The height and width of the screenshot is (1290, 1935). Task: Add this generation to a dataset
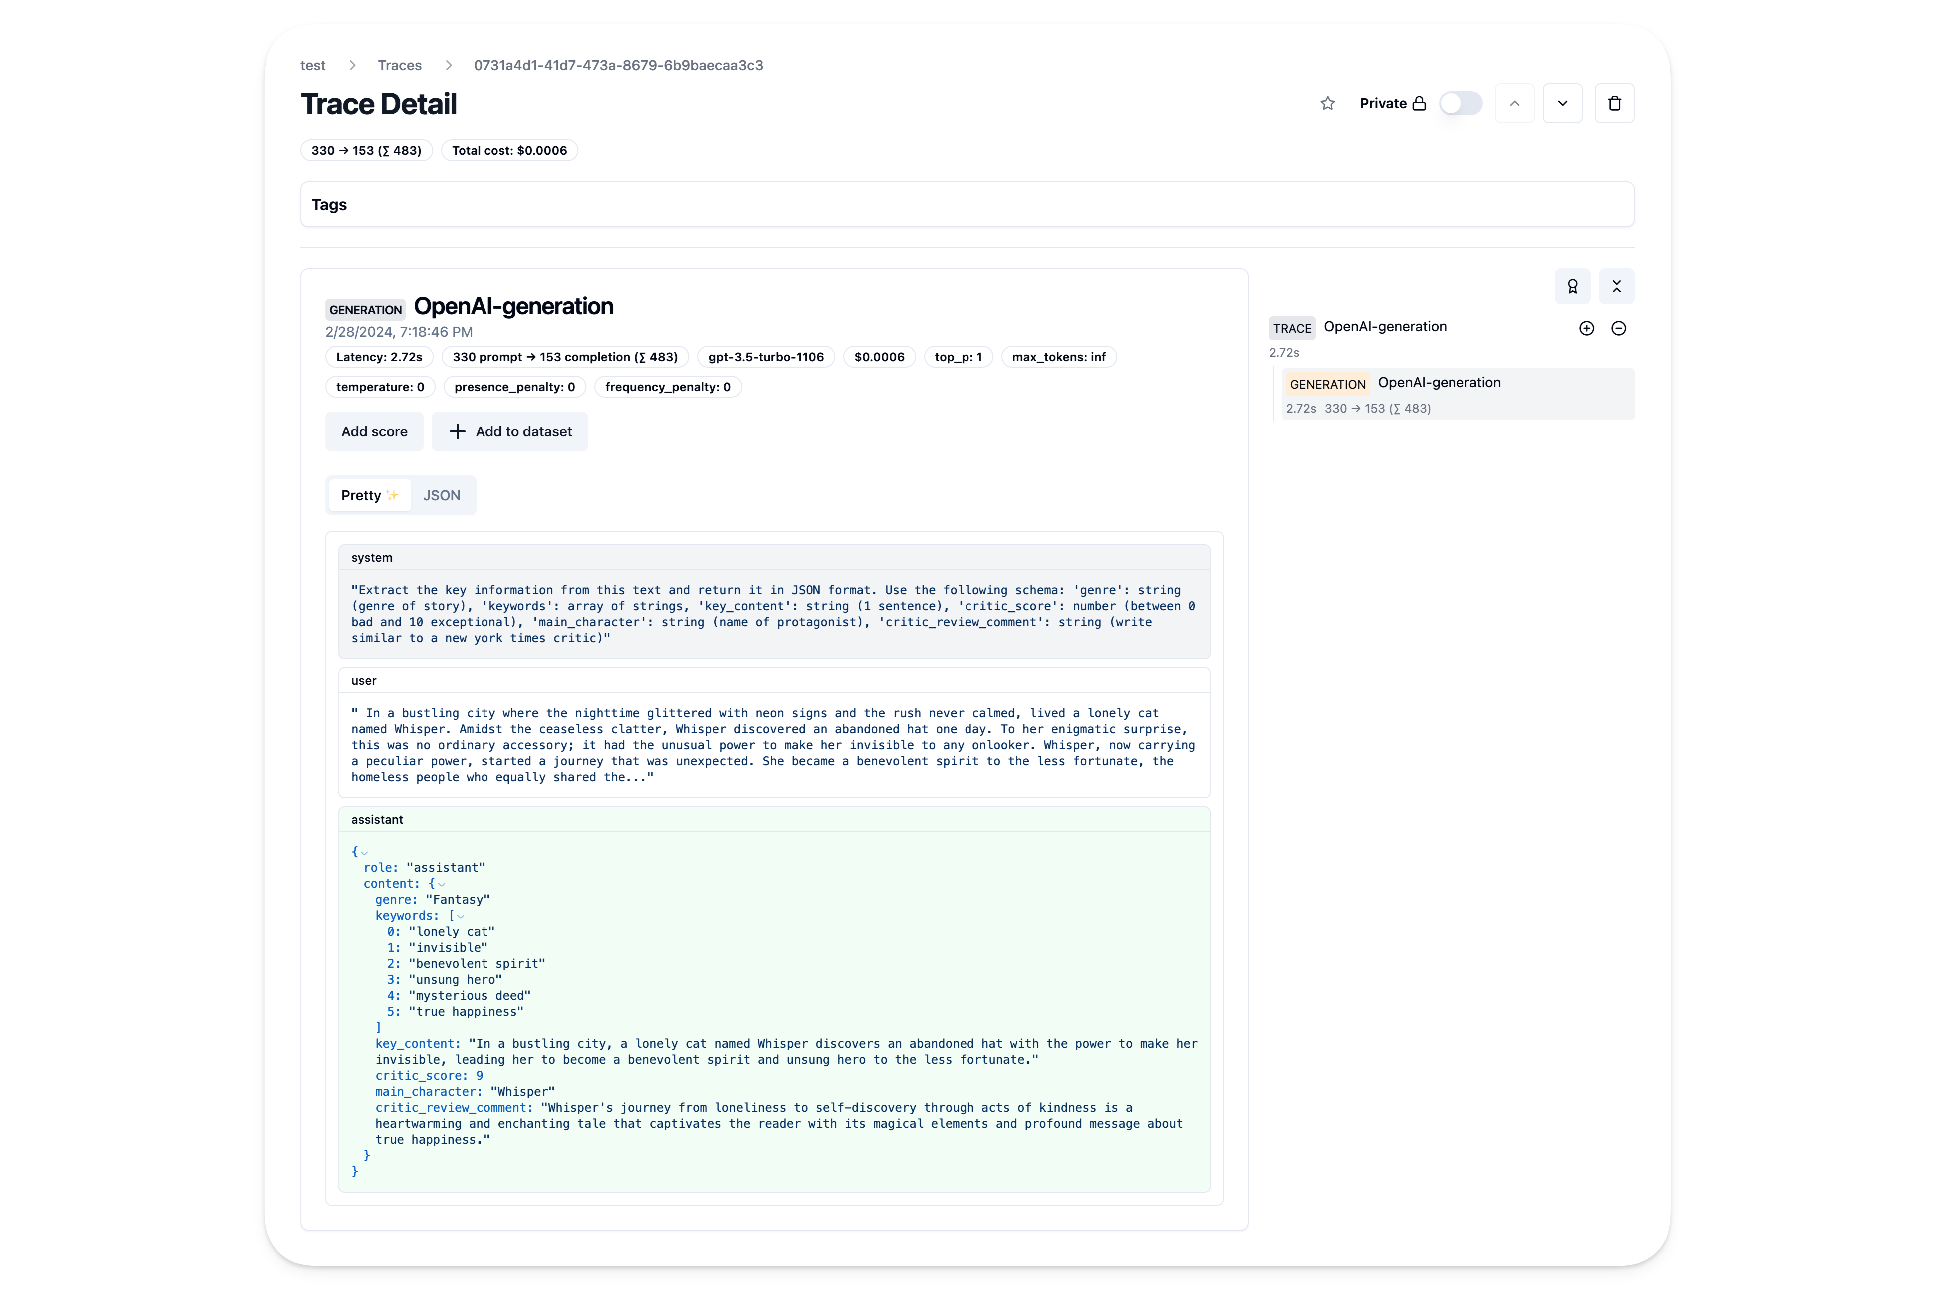510,431
